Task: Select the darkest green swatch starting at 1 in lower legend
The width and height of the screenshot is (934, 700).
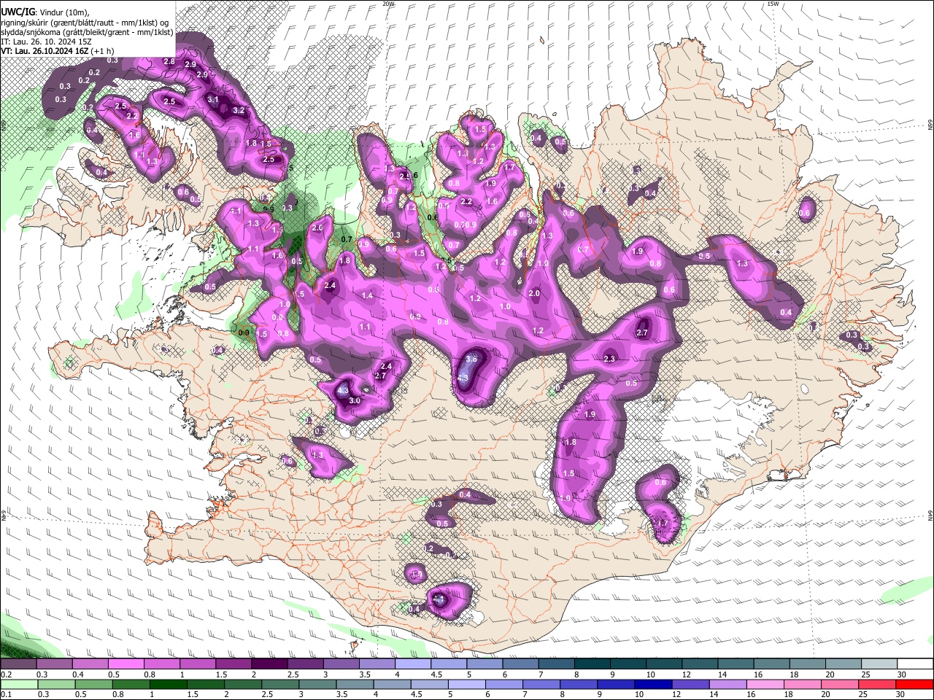Action: coord(168,685)
